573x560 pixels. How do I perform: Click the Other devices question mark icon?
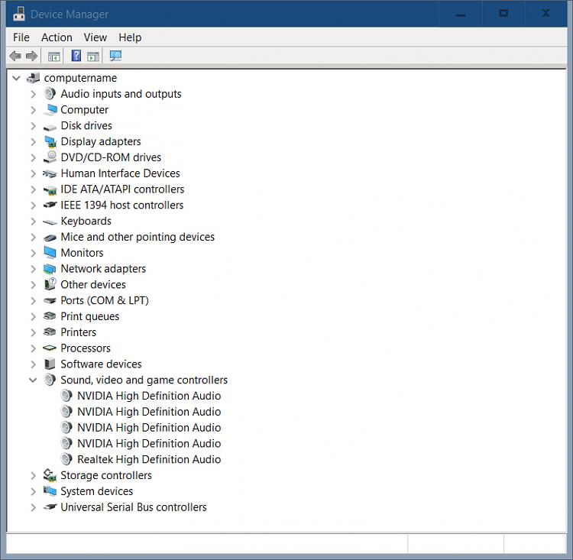pyautogui.click(x=50, y=284)
